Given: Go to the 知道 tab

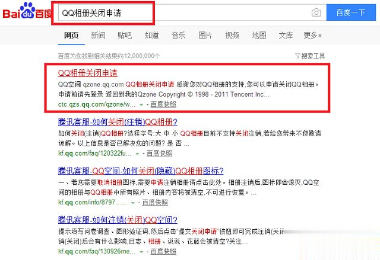Looking at the screenshot, I should (152, 36).
